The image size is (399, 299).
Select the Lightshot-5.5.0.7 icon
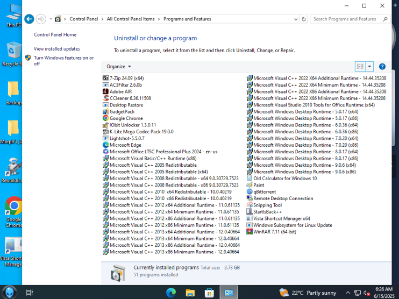coord(105,138)
